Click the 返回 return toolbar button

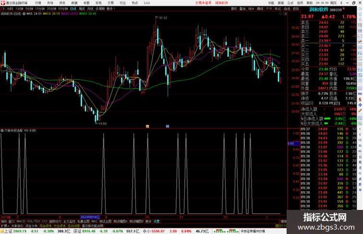[296, 9]
